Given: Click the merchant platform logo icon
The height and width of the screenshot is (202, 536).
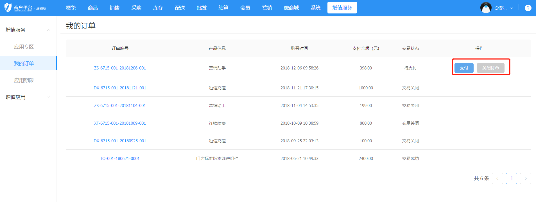Looking at the screenshot, I should tap(8, 8).
